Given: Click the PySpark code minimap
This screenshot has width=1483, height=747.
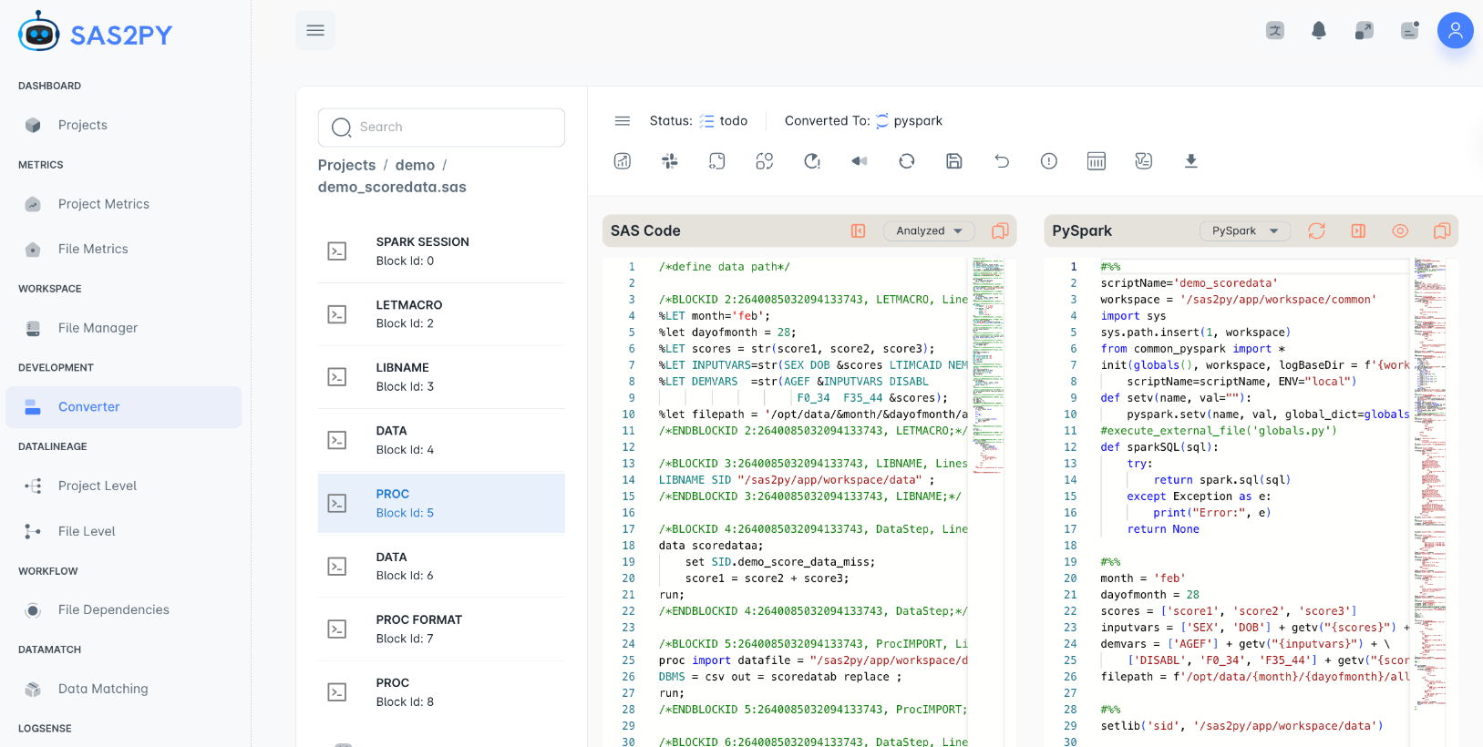Looking at the screenshot, I should 1430,483.
